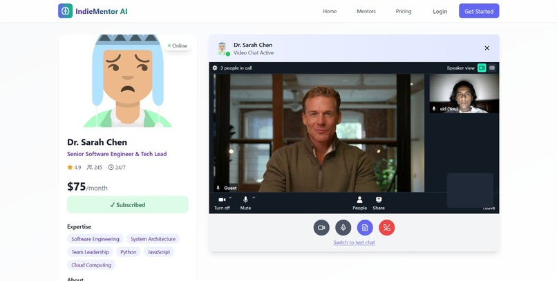Image resolution: width=557 pixels, height=281 pixels.
Task: Click the Online status badge
Action: (178, 46)
